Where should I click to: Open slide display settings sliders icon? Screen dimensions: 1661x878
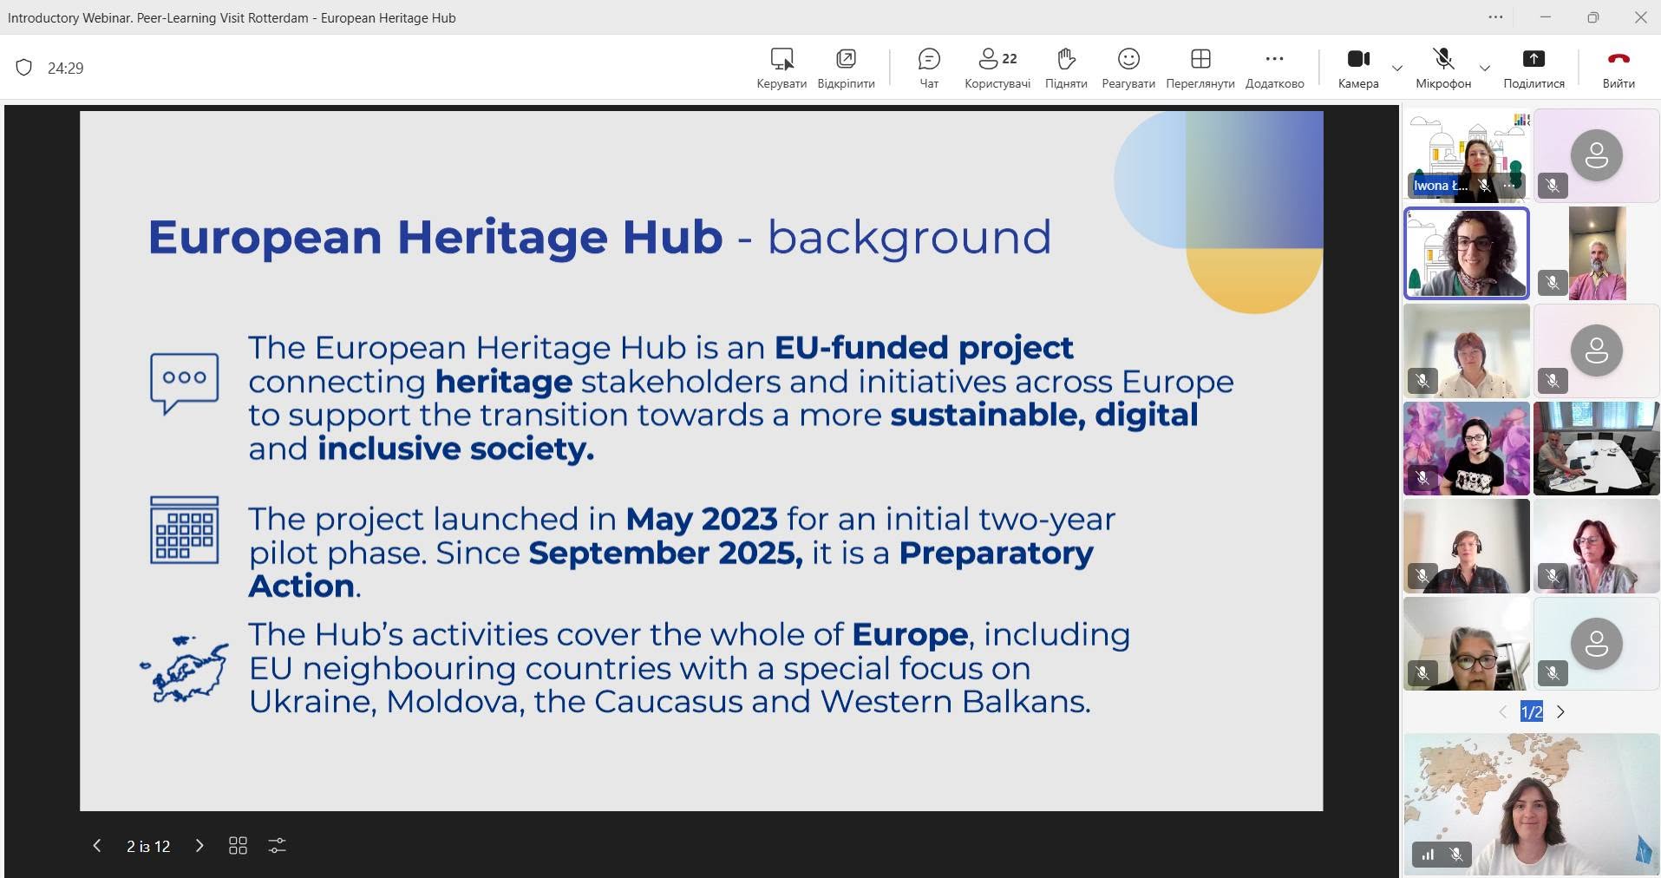pyautogui.click(x=278, y=845)
